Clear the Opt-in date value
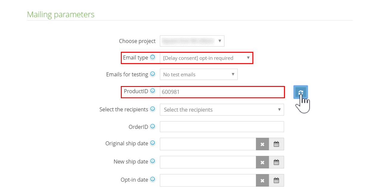Image resolution: width=378 pixels, height=195 pixels. click(262, 180)
